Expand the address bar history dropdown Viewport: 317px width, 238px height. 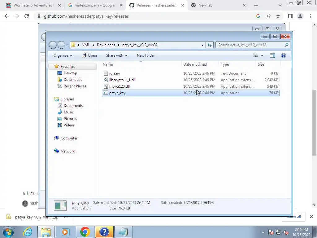pos(202,45)
